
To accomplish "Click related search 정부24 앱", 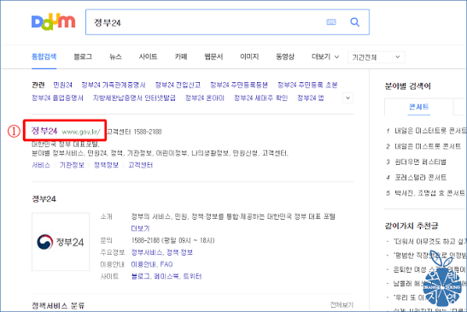I will (x=311, y=98).
